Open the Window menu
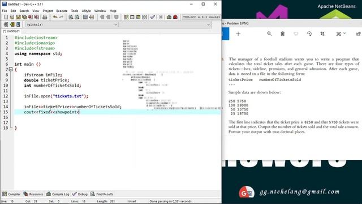This screenshot has width=362, height=204. tap(100, 11)
